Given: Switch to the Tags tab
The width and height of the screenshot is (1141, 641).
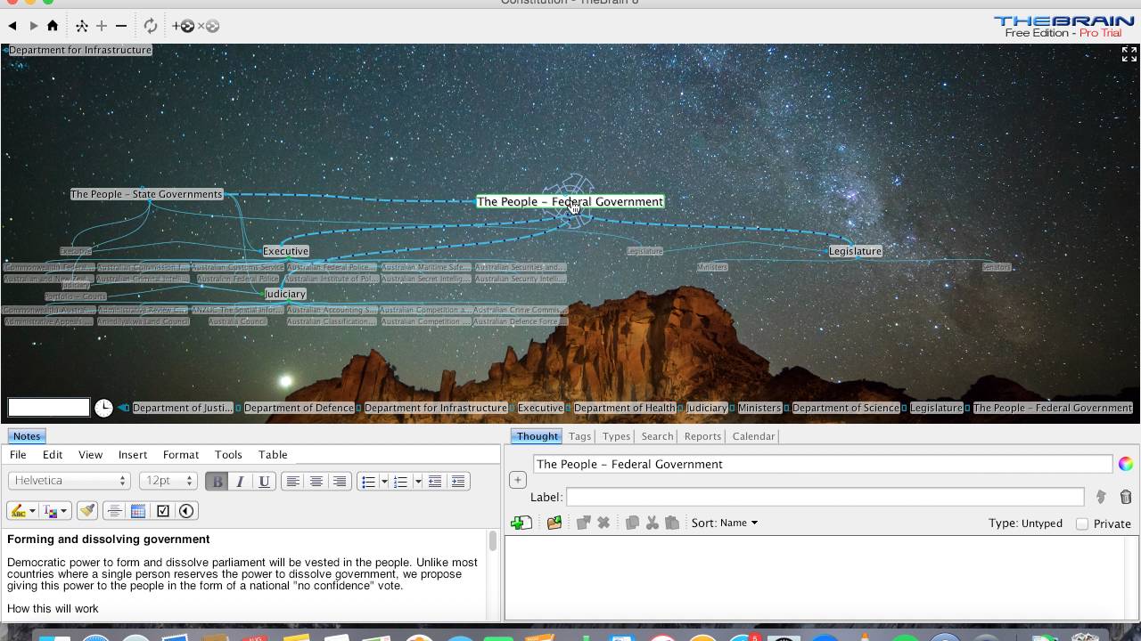Looking at the screenshot, I should (579, 436).
